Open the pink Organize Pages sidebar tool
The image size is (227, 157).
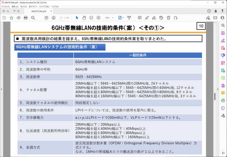(223, 63)
